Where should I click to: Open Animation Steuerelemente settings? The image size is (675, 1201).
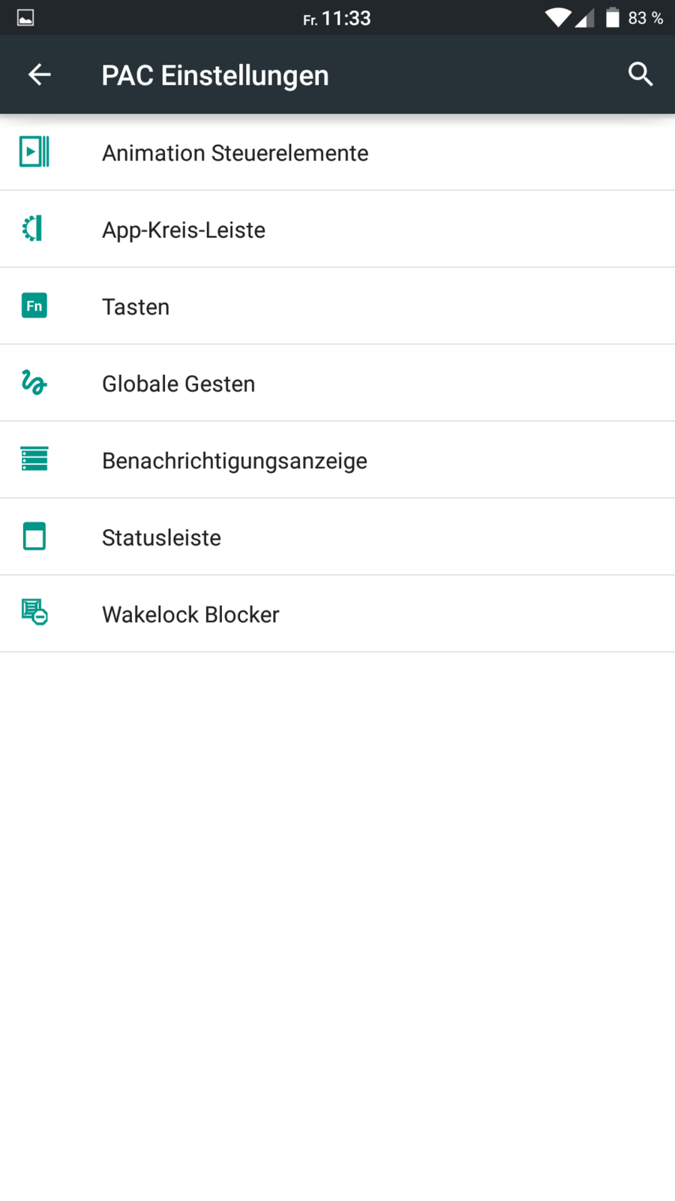(235, 153)
